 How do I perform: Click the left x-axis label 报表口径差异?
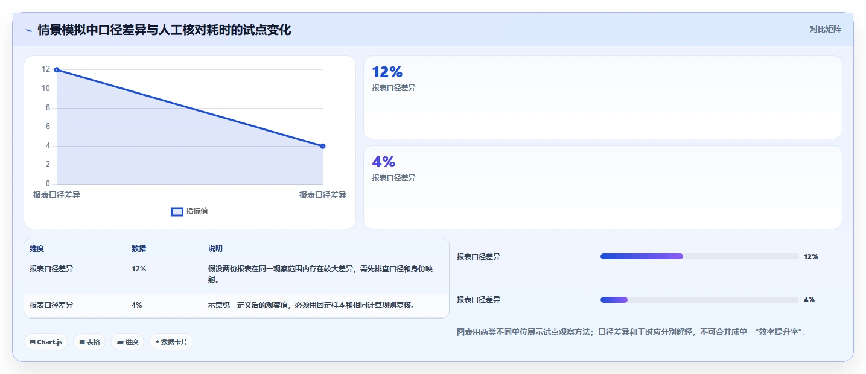click(57, 195)
